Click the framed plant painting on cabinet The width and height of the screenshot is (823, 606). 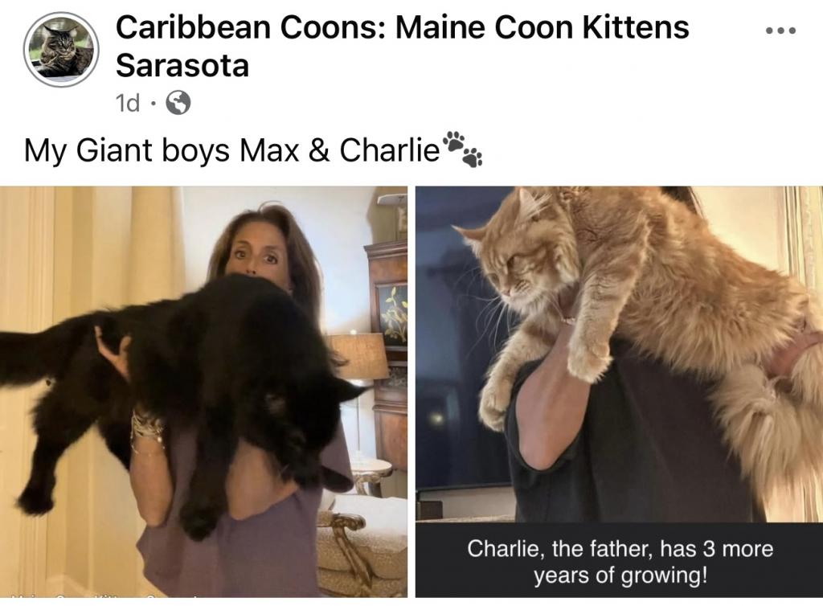point(393,315)
